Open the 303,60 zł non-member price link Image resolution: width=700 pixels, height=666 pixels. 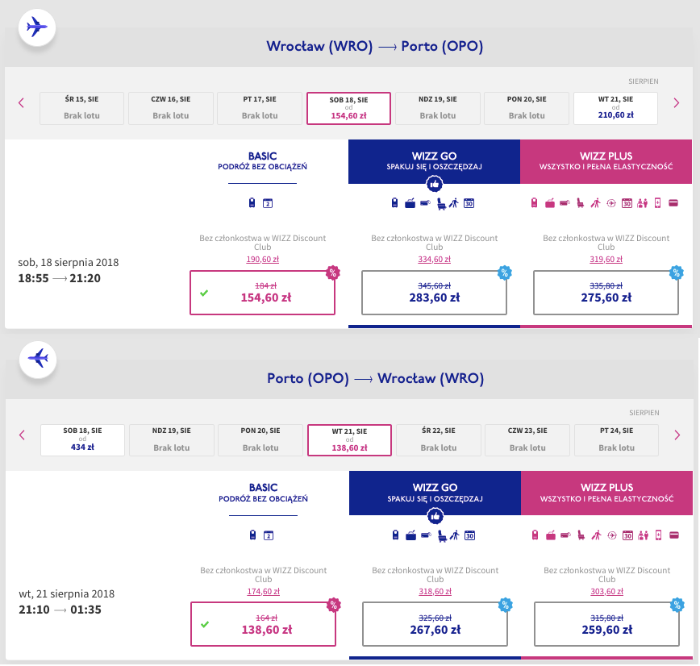[x=606, y=592]
